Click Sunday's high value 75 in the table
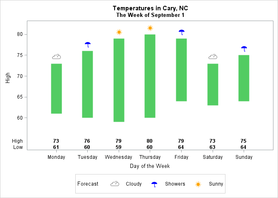 tap(243, 141)
